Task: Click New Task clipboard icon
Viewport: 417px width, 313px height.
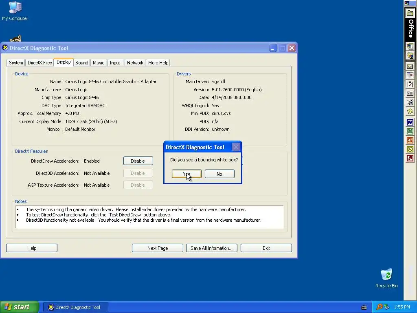Action: (x=410, y=84)
